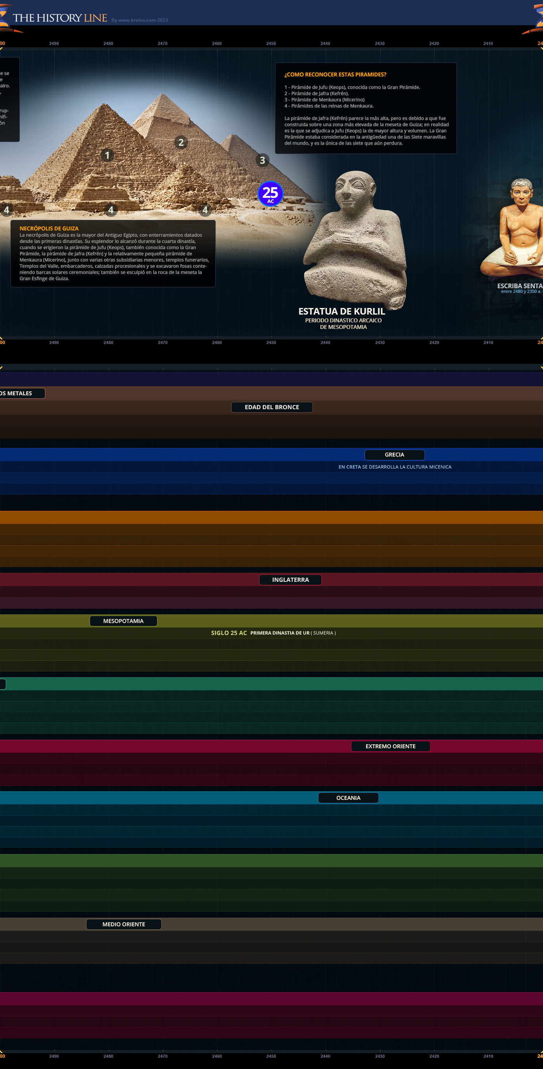Click the Pirámide de Jufu (Keops) list line
Image resolution: width=543 pixels, height=1069 pixels.
pyautogui.click(x=352, y=87)
